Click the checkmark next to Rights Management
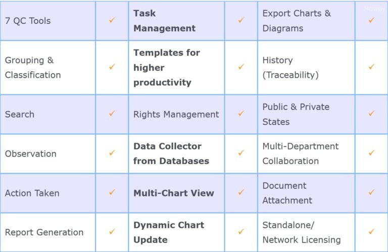 [241, 114]
